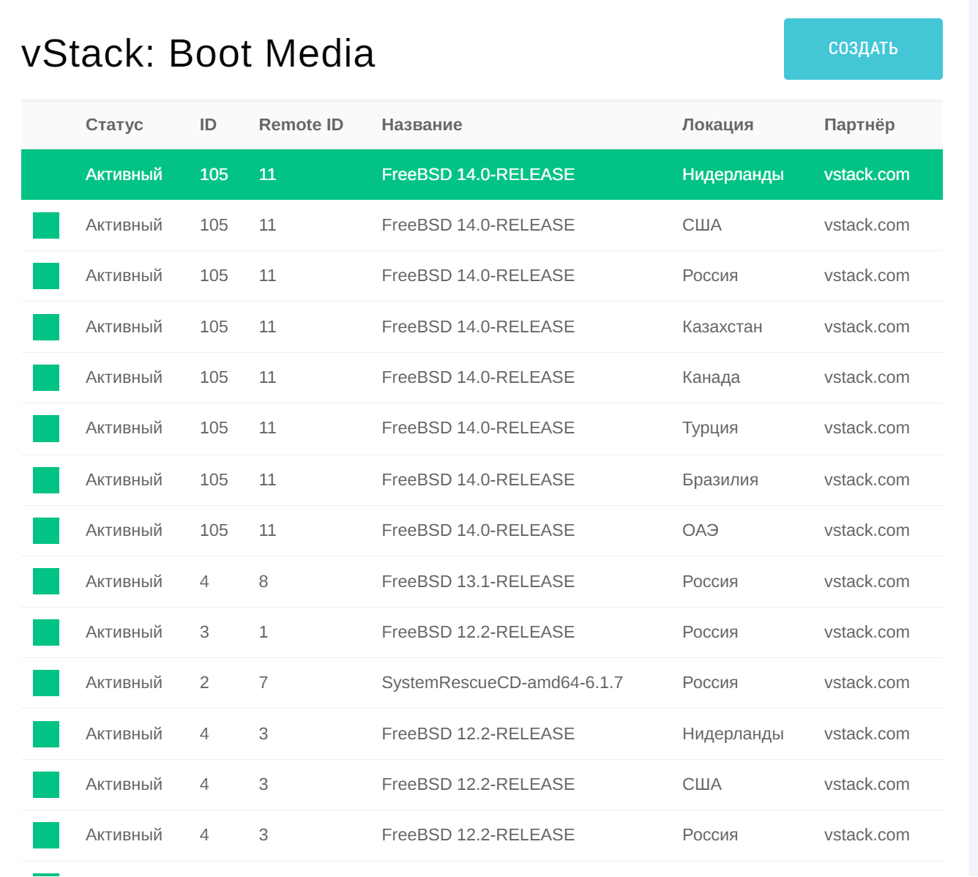Click the ОАЭ location cell
The width and height of the screenshot is (978, 877).
[701, 530]
